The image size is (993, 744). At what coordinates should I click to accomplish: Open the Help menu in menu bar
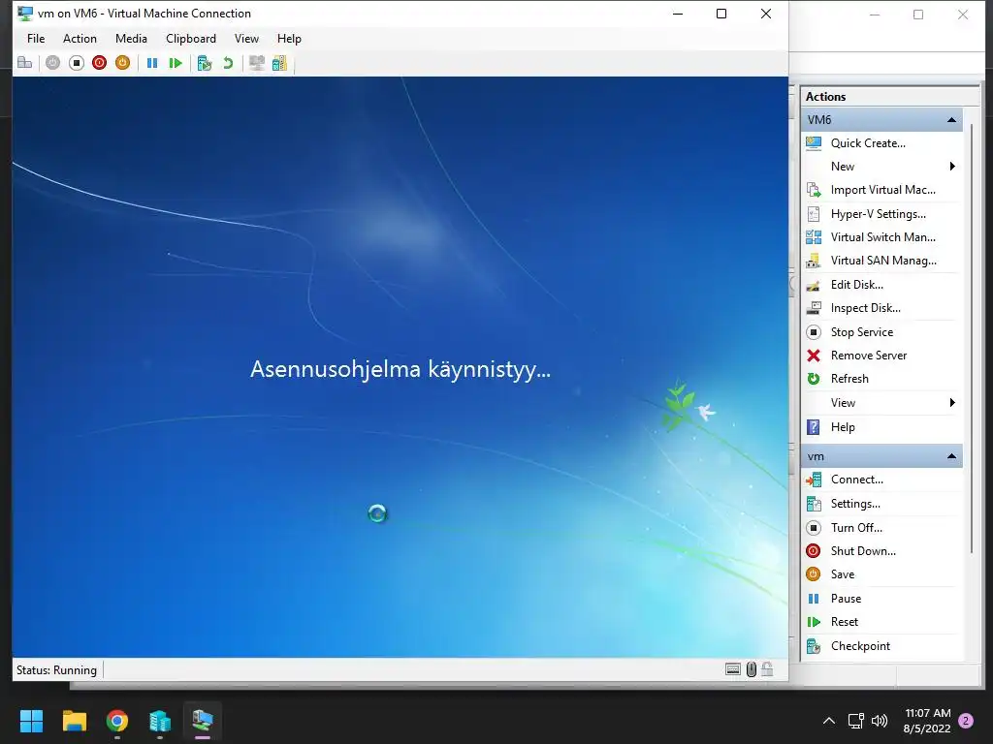[x=289, y=39]
